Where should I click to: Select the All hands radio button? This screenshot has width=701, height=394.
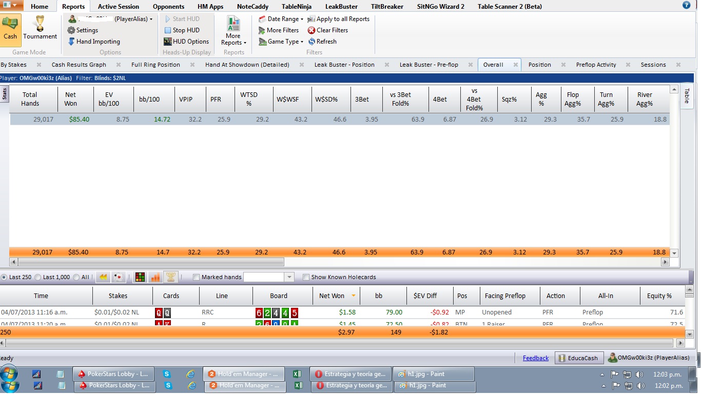tap(76, 277)
